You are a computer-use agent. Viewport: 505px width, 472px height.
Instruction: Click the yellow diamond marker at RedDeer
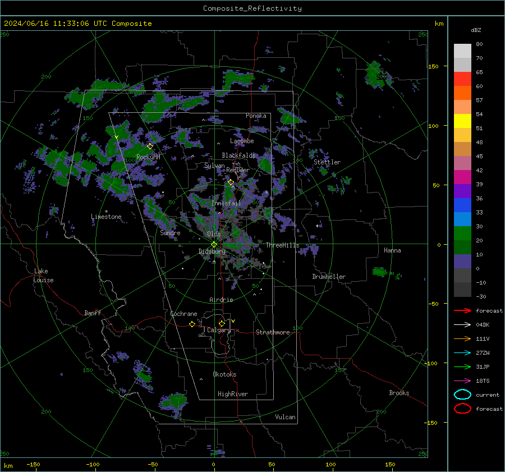(231, 182)
